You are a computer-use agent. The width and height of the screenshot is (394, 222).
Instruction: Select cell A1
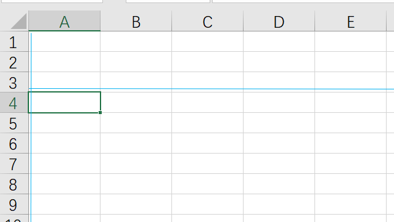click(65, 42)
